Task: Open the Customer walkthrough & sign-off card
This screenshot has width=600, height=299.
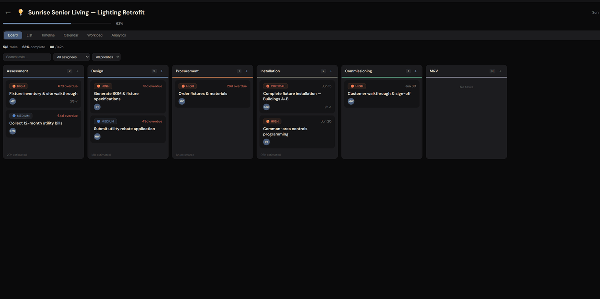Action: tap(382, 94)
